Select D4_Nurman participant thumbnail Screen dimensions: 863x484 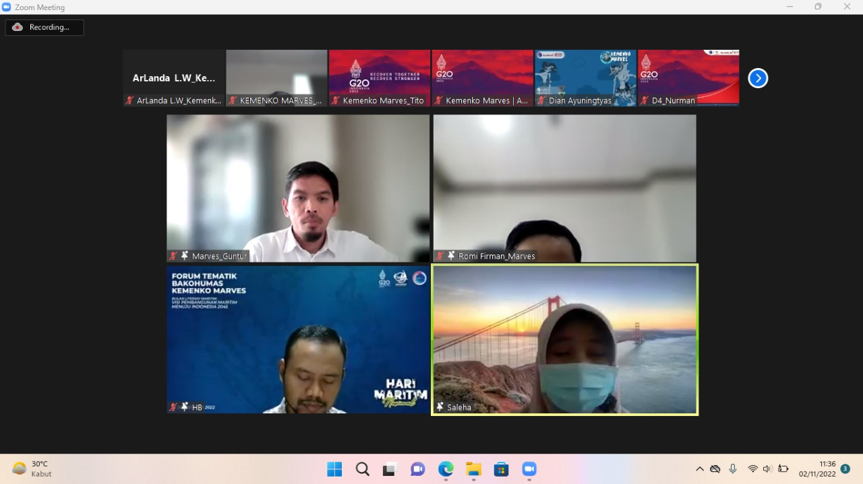point(688,77)
